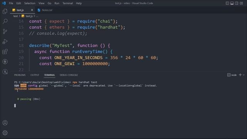This screenshot has width=247, height=139.
Task: Switch to the OUTPUT panel tab
Action: tap(35, 75)
